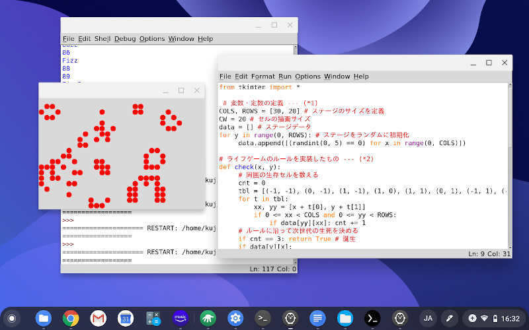Click the '89' output line in Shell
This screenshot has height=330, width=529.
[x=65, y=77]
